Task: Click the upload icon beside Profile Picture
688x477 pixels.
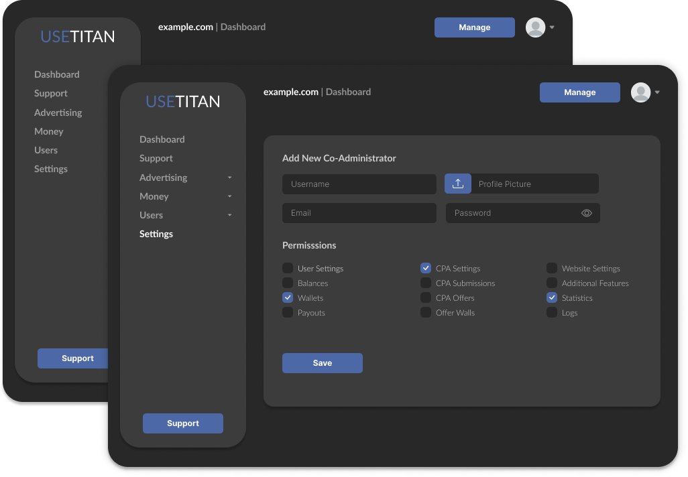Action: [457, 184]
